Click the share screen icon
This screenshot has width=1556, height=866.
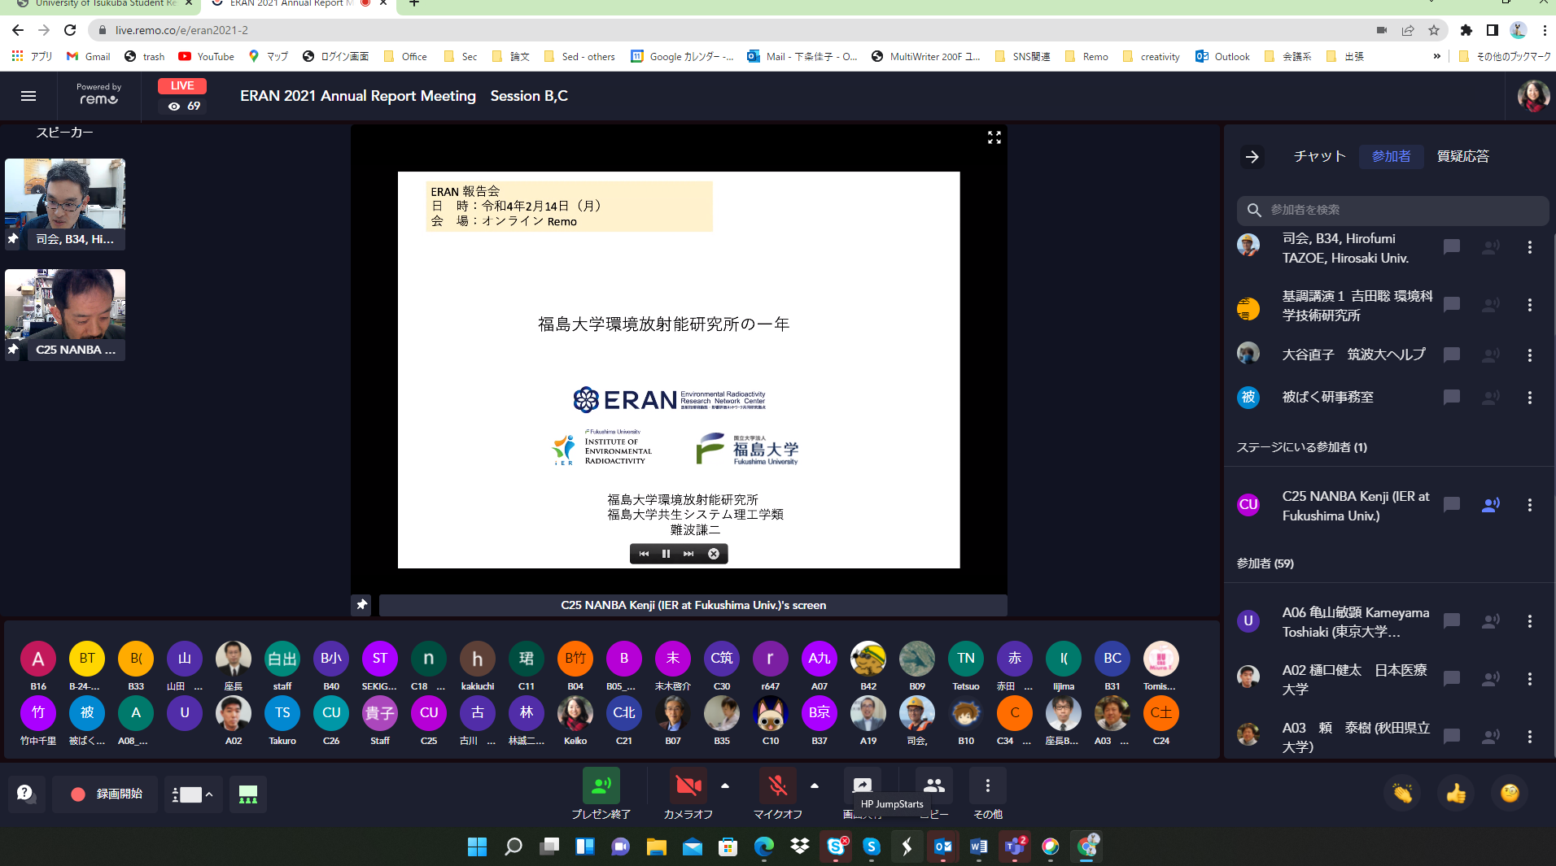862,785
